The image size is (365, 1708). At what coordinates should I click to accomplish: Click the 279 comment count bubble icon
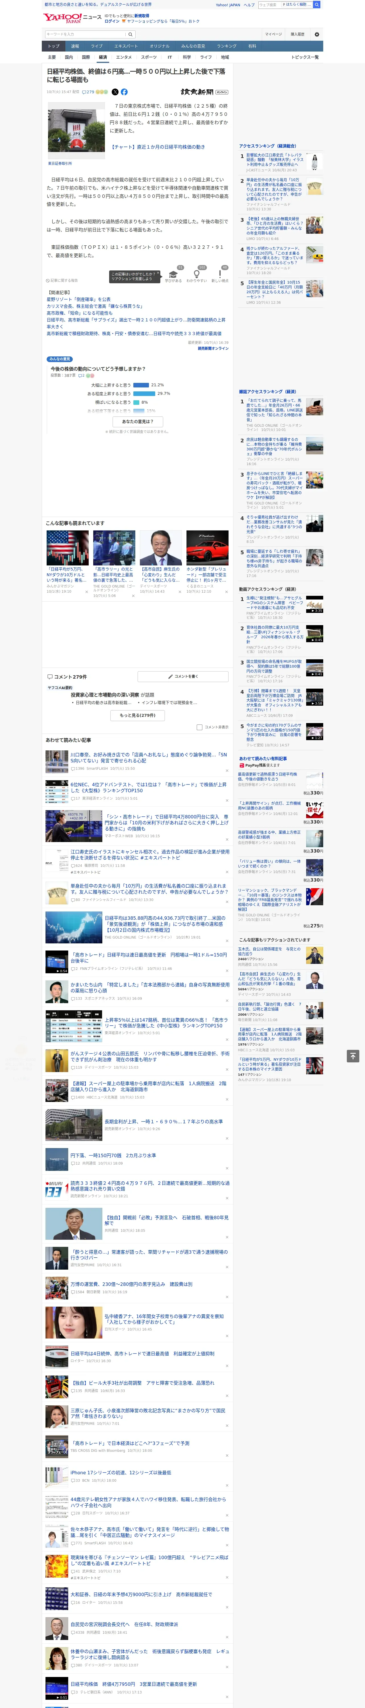(88, 92)
